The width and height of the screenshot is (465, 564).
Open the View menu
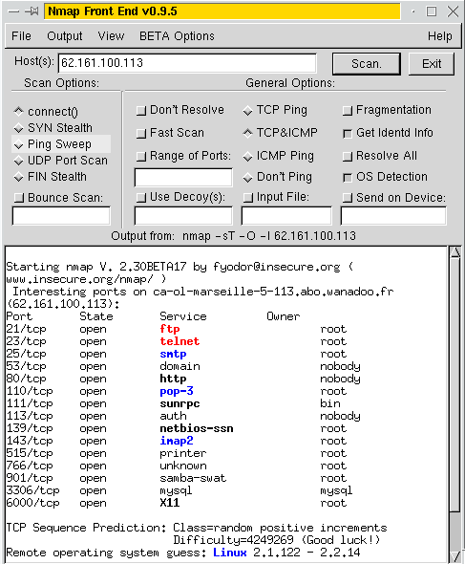coord(111,36)
